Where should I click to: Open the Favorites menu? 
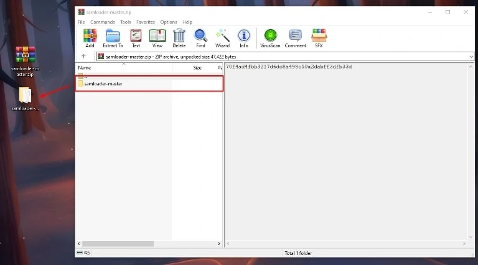[146, 22]
